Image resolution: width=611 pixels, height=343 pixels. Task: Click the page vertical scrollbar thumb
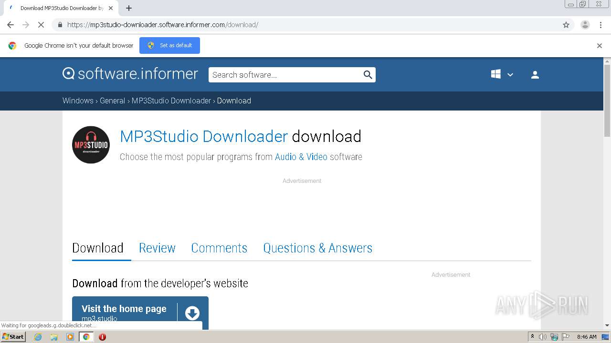607,100
